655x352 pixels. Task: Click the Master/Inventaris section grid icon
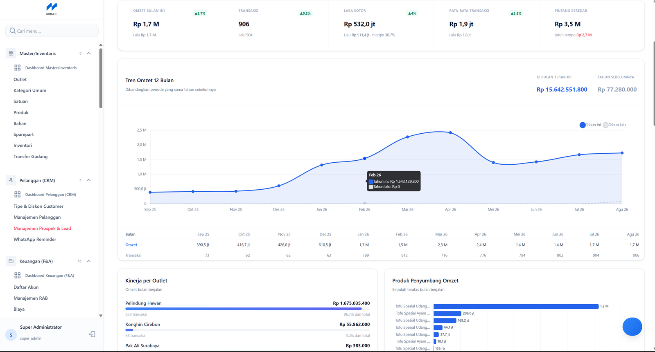11,53
